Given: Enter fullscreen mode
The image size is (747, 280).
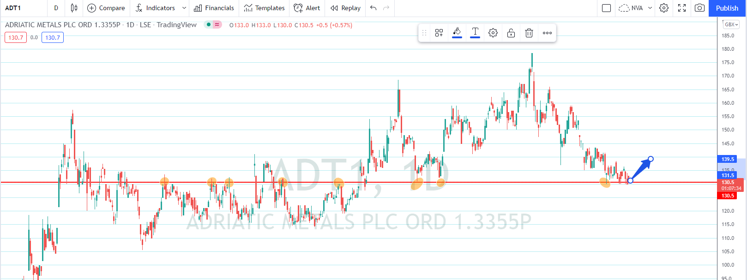Looking at the screenshot, I should (682, 8).
